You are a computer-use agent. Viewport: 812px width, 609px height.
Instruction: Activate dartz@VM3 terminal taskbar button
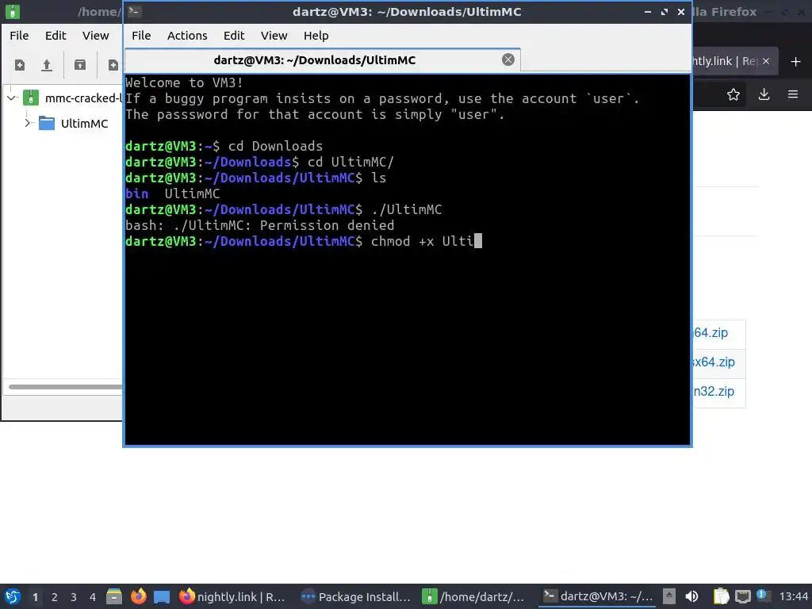coord(597,596)
